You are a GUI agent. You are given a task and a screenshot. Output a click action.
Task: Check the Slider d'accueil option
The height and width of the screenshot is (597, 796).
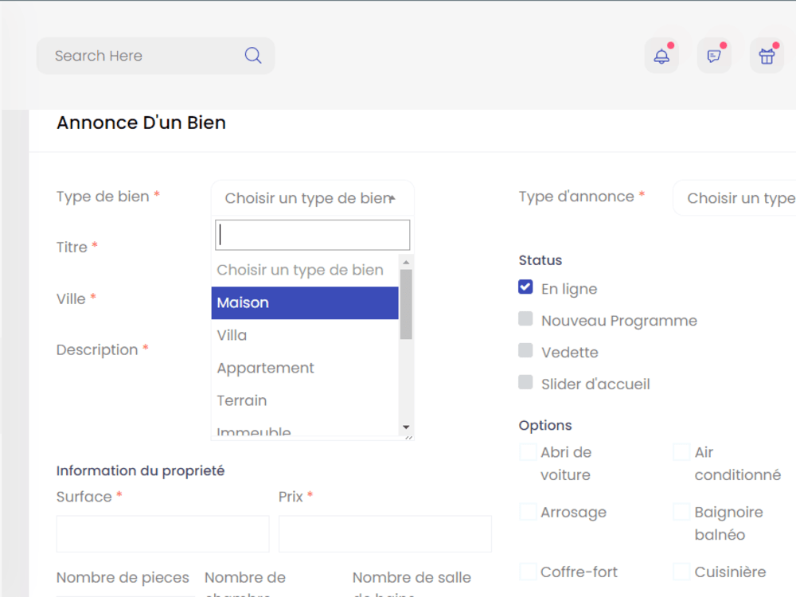tap(525, 382)
